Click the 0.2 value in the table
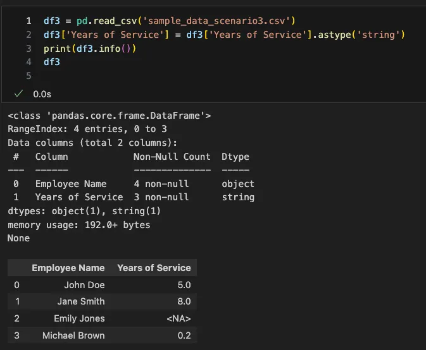The width and height of the screenshot is (426, 350). coord(184,335)
